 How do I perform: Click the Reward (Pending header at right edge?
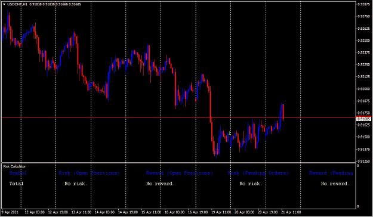(331, 173)
